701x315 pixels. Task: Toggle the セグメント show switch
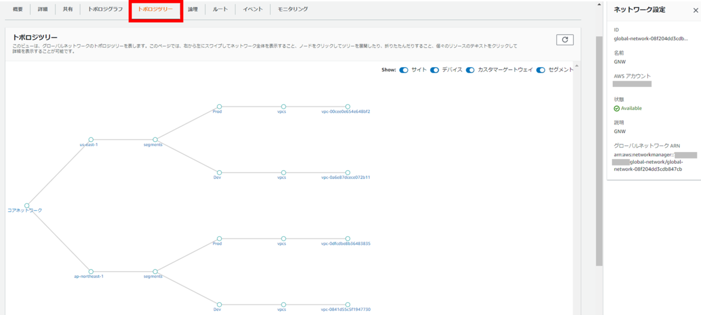[x=541, y=70]
